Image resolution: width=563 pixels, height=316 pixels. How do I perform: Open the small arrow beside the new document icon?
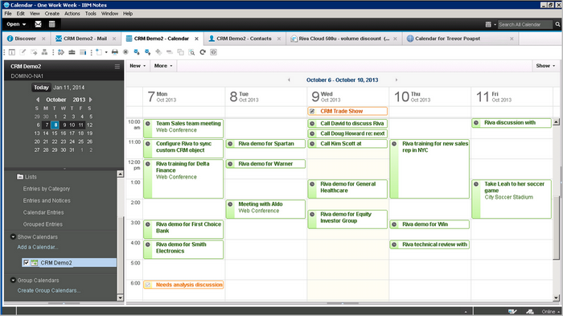pos(106,52)
